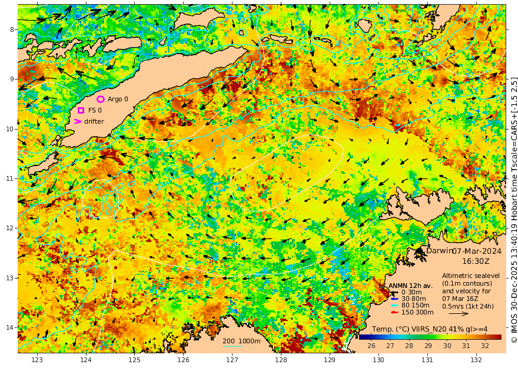Click the '16:30Z' time text

[x=476, y=261]
